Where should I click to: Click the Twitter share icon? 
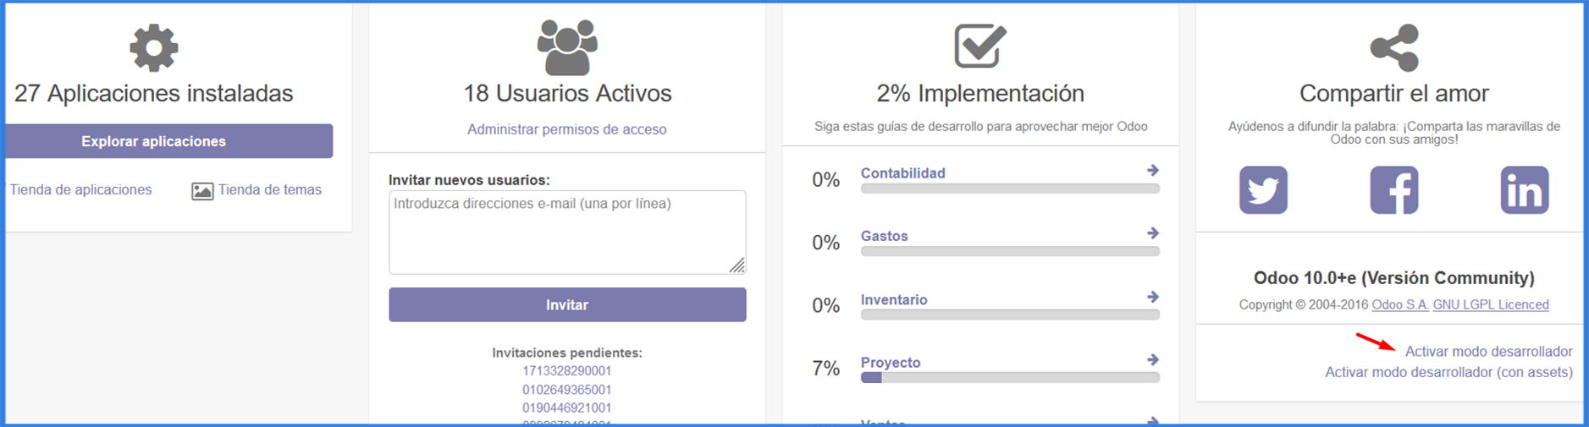1263,190
